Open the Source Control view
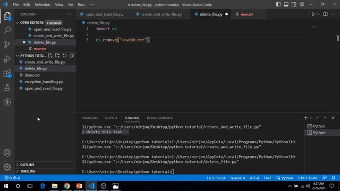The height and width of the screenshot is (191, 340). (7, 45)
